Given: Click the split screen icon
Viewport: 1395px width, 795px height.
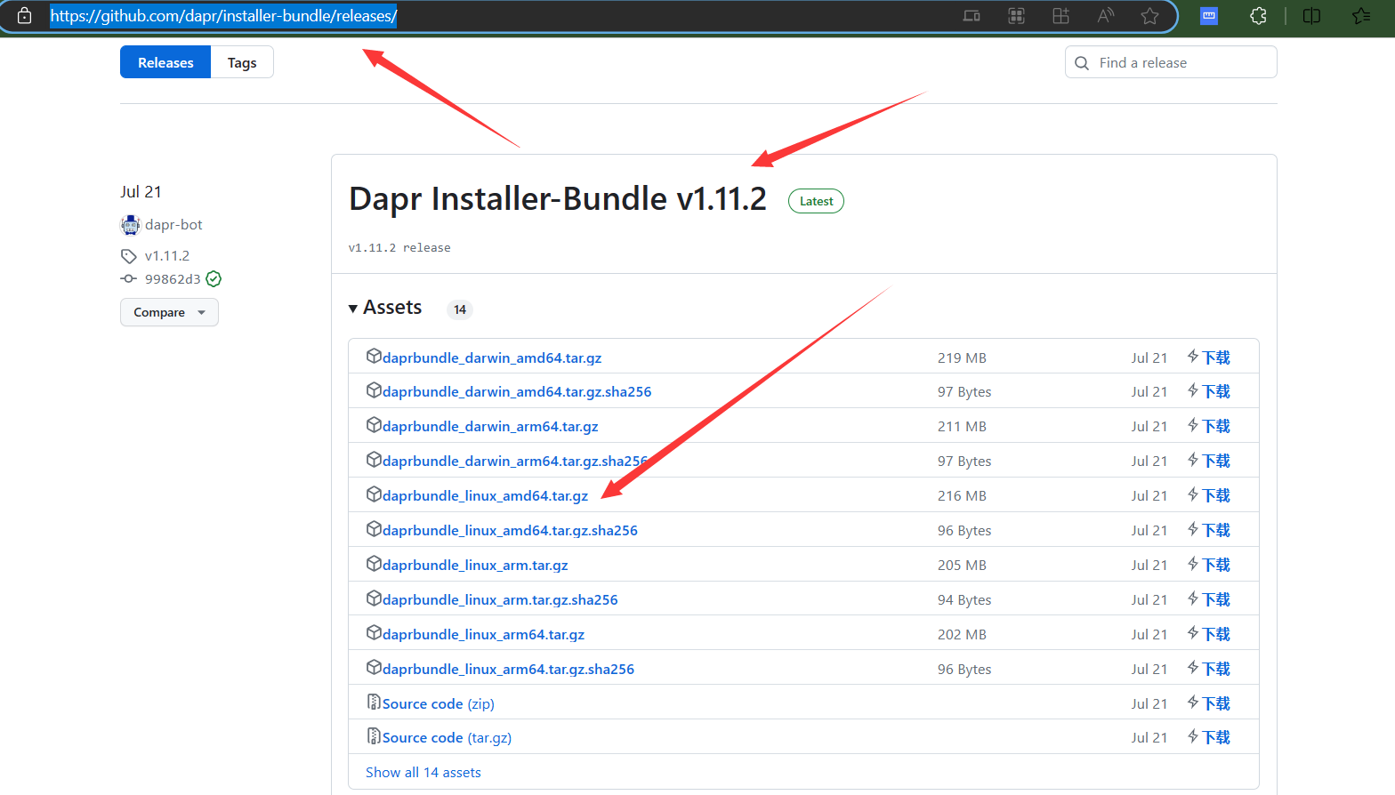Looking at the screenshot, I should click(1311, 16).
